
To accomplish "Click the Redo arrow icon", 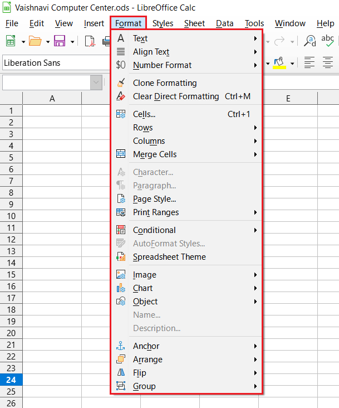I will tap(279, 41).
